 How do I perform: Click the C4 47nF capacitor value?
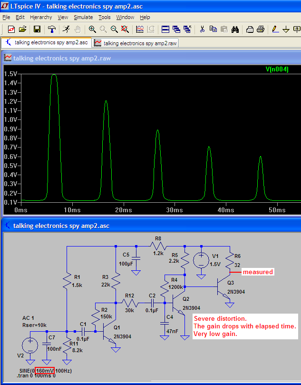tap(172, 331)
